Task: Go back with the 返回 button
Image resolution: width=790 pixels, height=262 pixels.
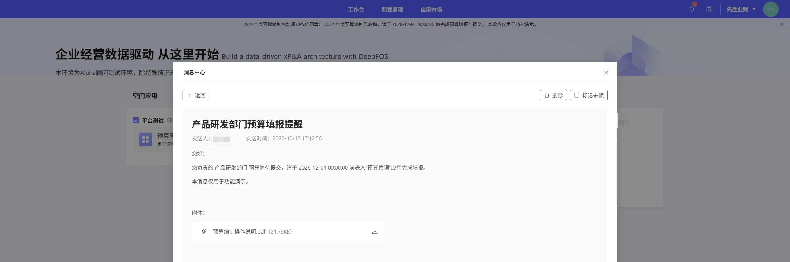Action: pyautogui.click(x=196, y=95)
